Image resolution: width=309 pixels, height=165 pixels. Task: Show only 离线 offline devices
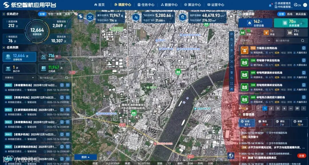(296, 33)
